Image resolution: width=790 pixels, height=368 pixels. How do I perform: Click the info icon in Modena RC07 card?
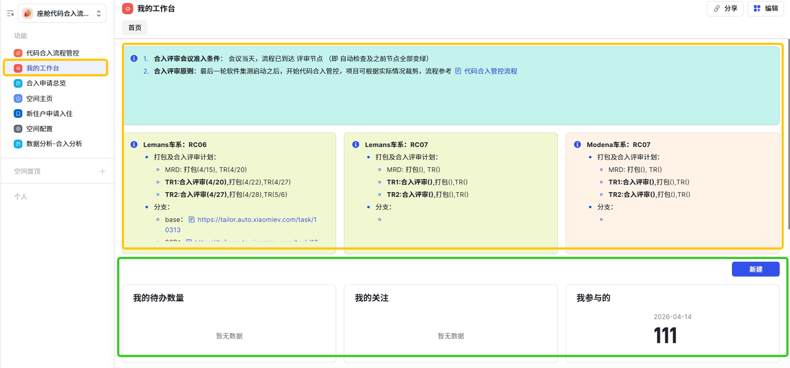click(x=577, y=144)
